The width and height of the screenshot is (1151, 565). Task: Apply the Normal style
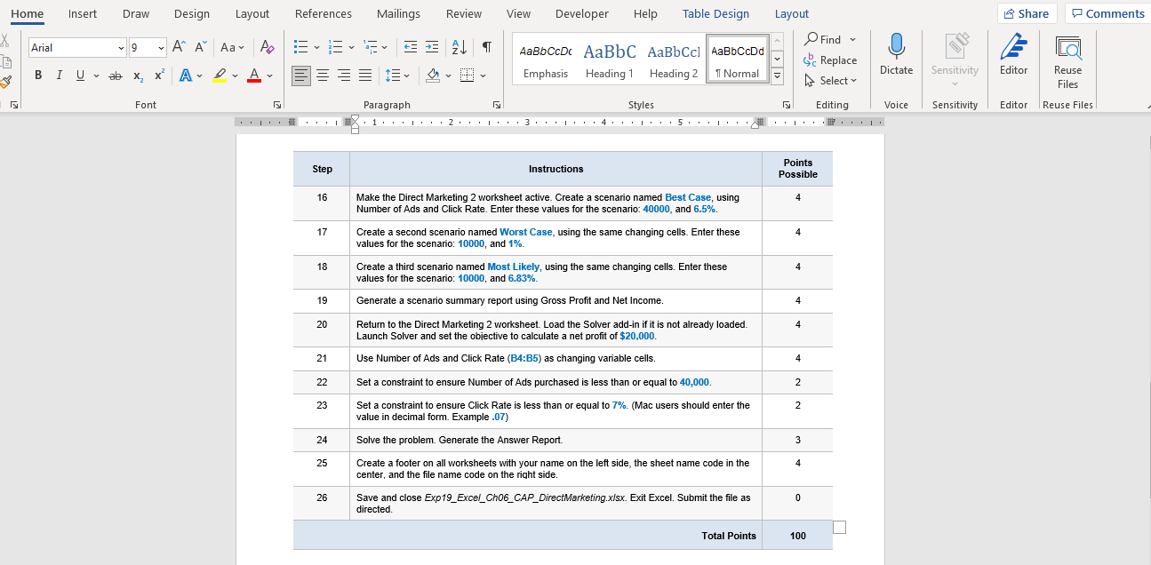(738, 60)
